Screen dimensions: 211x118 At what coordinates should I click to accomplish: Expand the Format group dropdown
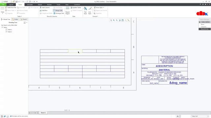pos(95,16)
